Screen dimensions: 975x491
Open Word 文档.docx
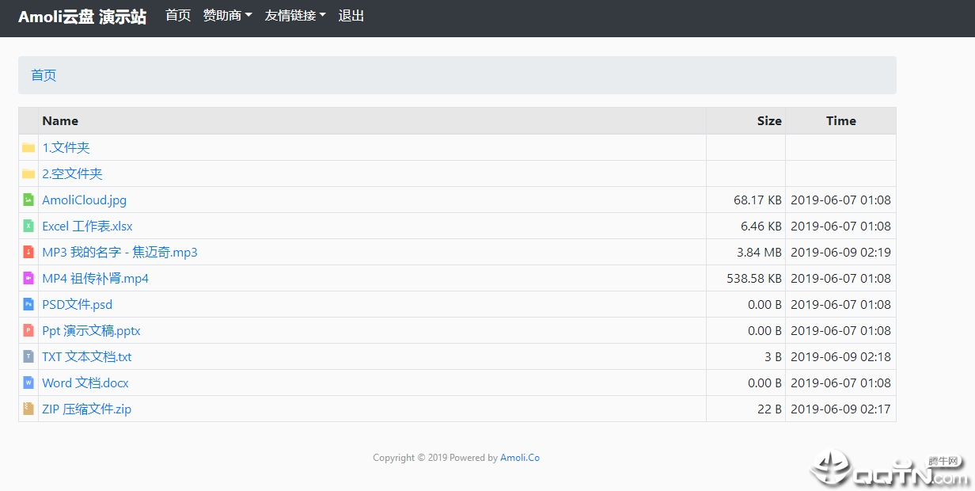point(85,383)
